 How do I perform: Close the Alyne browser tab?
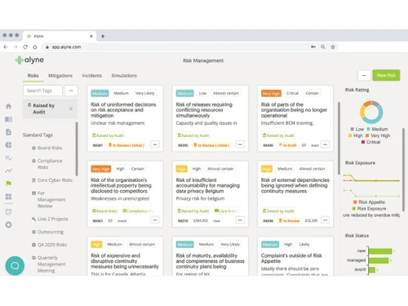(x=91, y=36)
